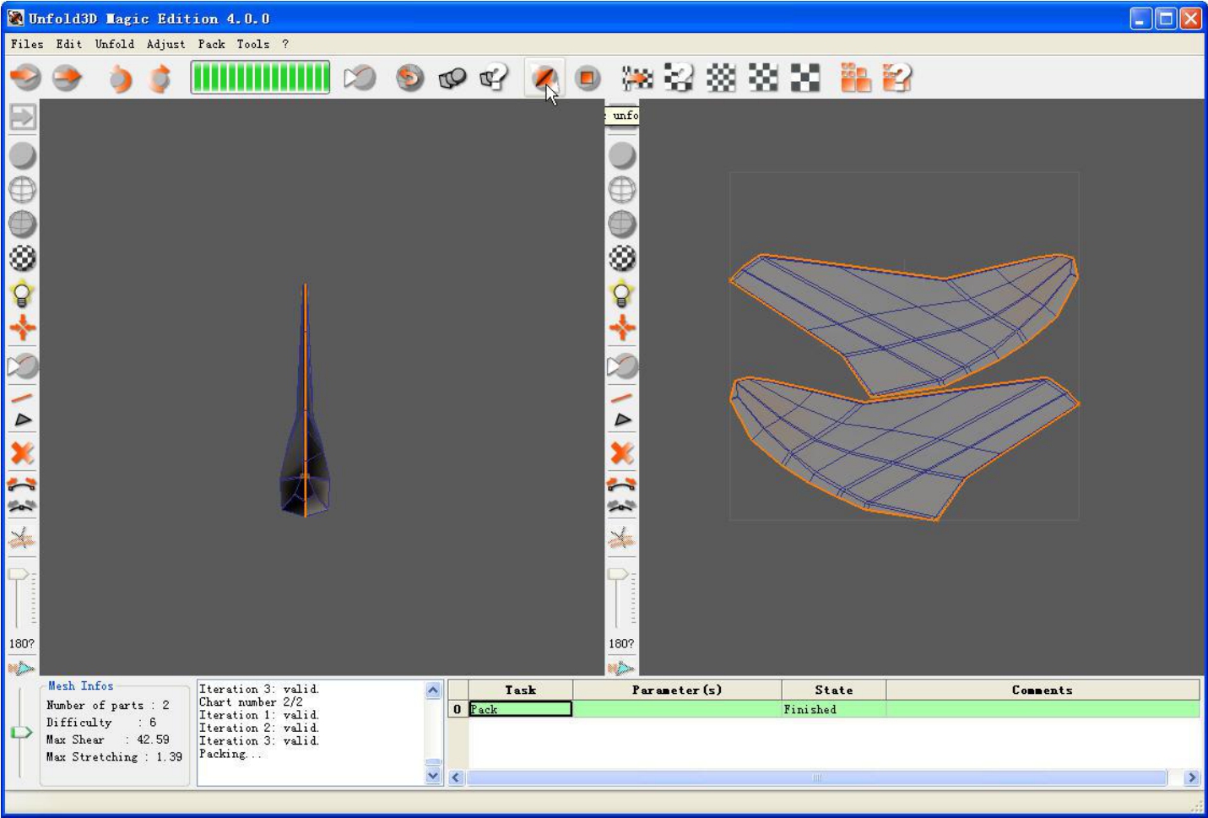Click the load mesh orange arrow toolbar icon
1208x818 pixels.
pos(25,78)
